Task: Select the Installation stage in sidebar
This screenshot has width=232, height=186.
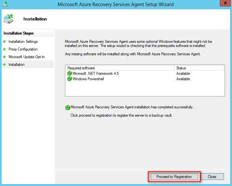Action: [x=17, y=65]
